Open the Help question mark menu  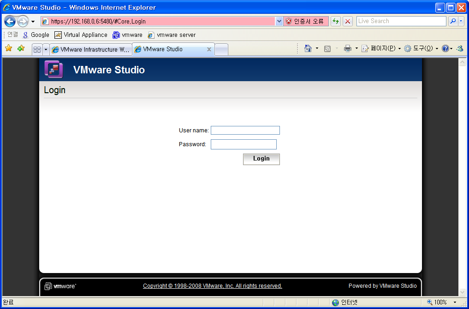[x=447, y=48]
